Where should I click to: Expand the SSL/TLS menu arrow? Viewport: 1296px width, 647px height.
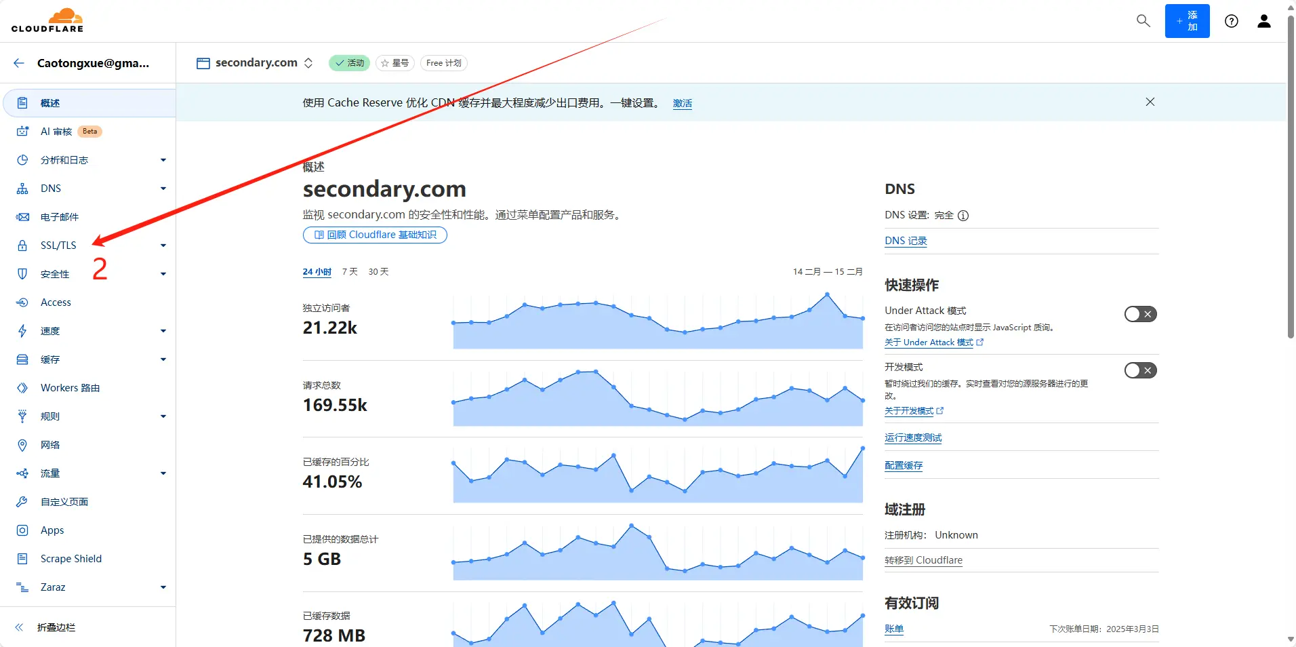click(x=163, y=246)
